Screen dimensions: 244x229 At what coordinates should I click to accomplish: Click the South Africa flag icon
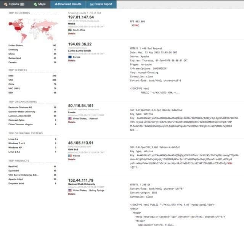[x=70, y=30]
